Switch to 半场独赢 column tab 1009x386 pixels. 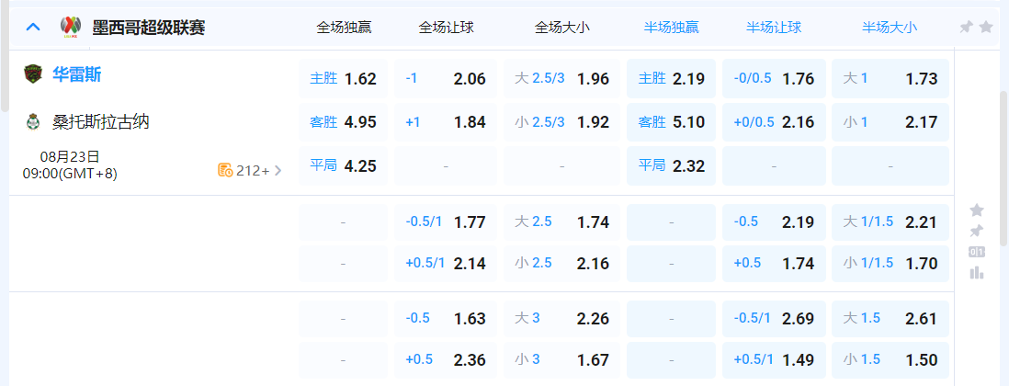click(670, 28)
